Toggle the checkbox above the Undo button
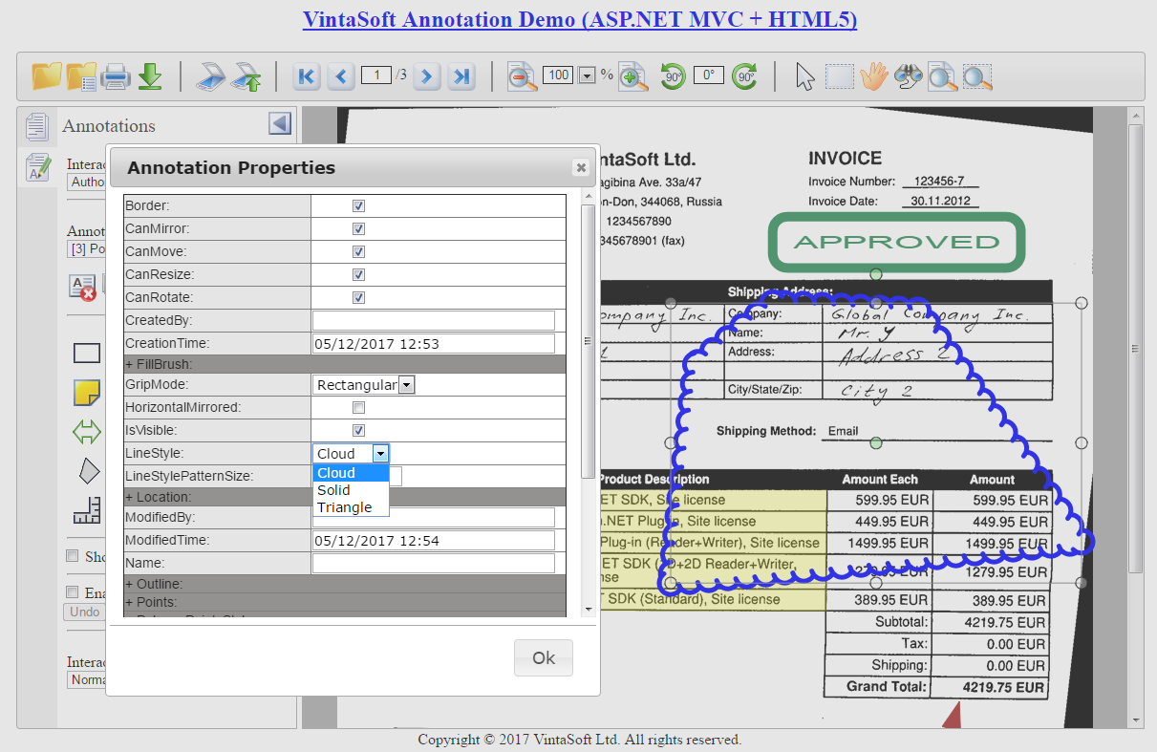The height and width of the screenshot is (752, 1157). tap(72, 592)
